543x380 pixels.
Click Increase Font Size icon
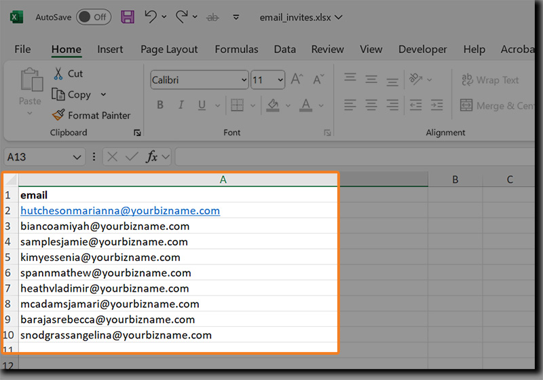297,80
